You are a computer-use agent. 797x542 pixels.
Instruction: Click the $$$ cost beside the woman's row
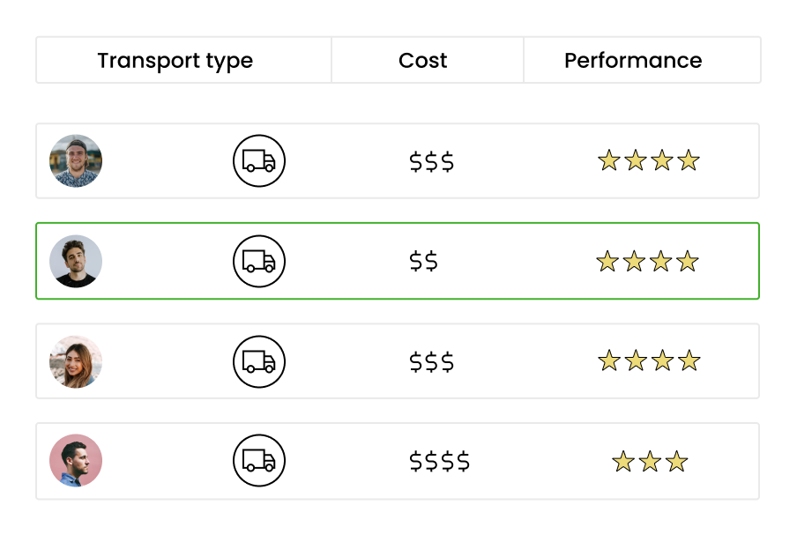click(x=431, y=362)
